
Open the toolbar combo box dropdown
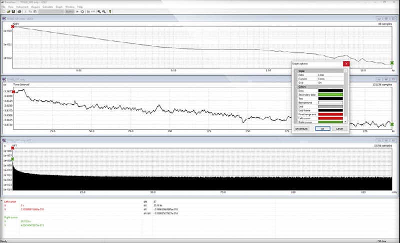click(x=61, y=11)
